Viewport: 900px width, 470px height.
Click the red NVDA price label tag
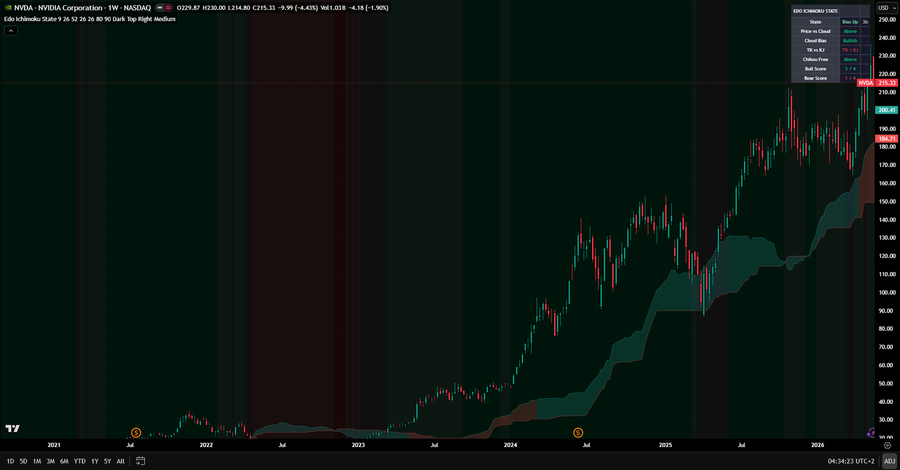click(x=865, y=83)
